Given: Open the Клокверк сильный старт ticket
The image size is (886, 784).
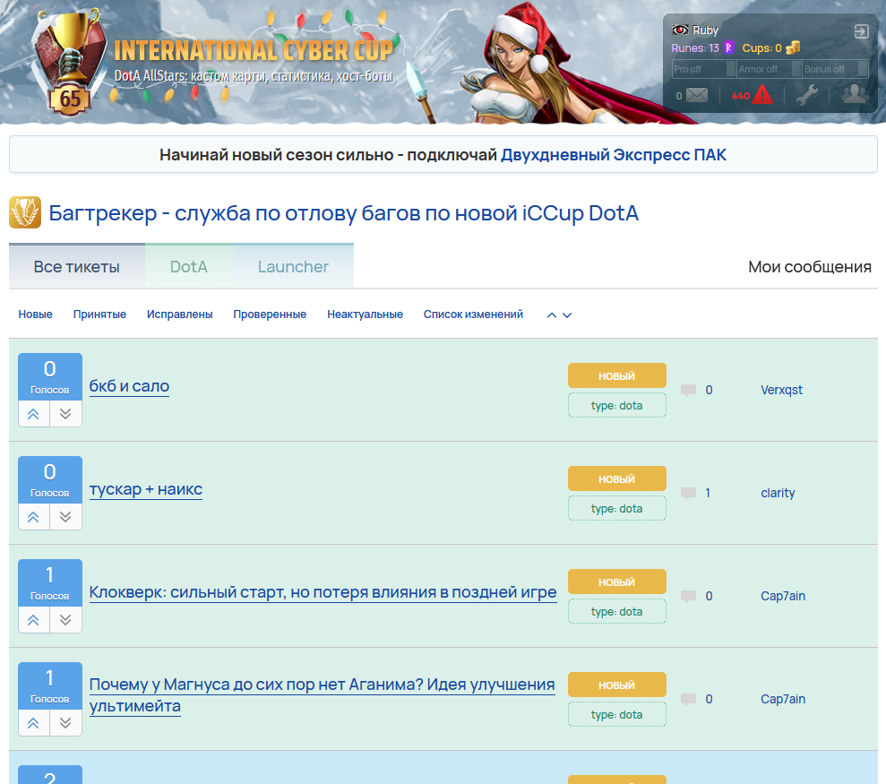Looking at the screenshot, I should pos(323,592).
